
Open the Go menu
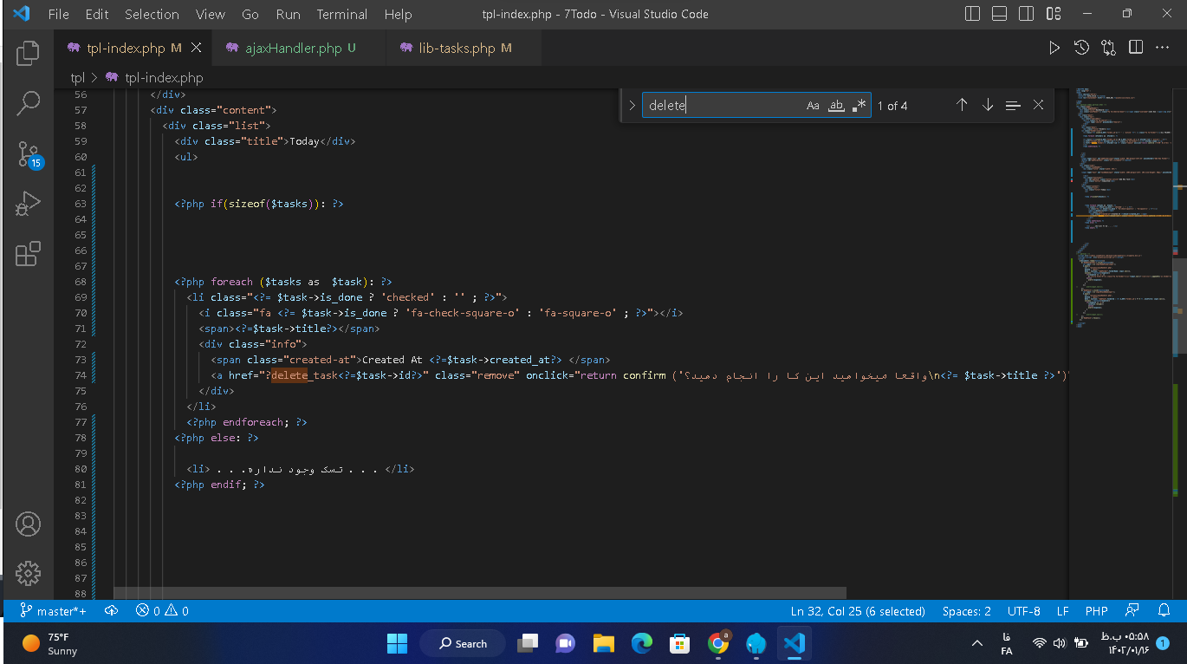[250, 14]
